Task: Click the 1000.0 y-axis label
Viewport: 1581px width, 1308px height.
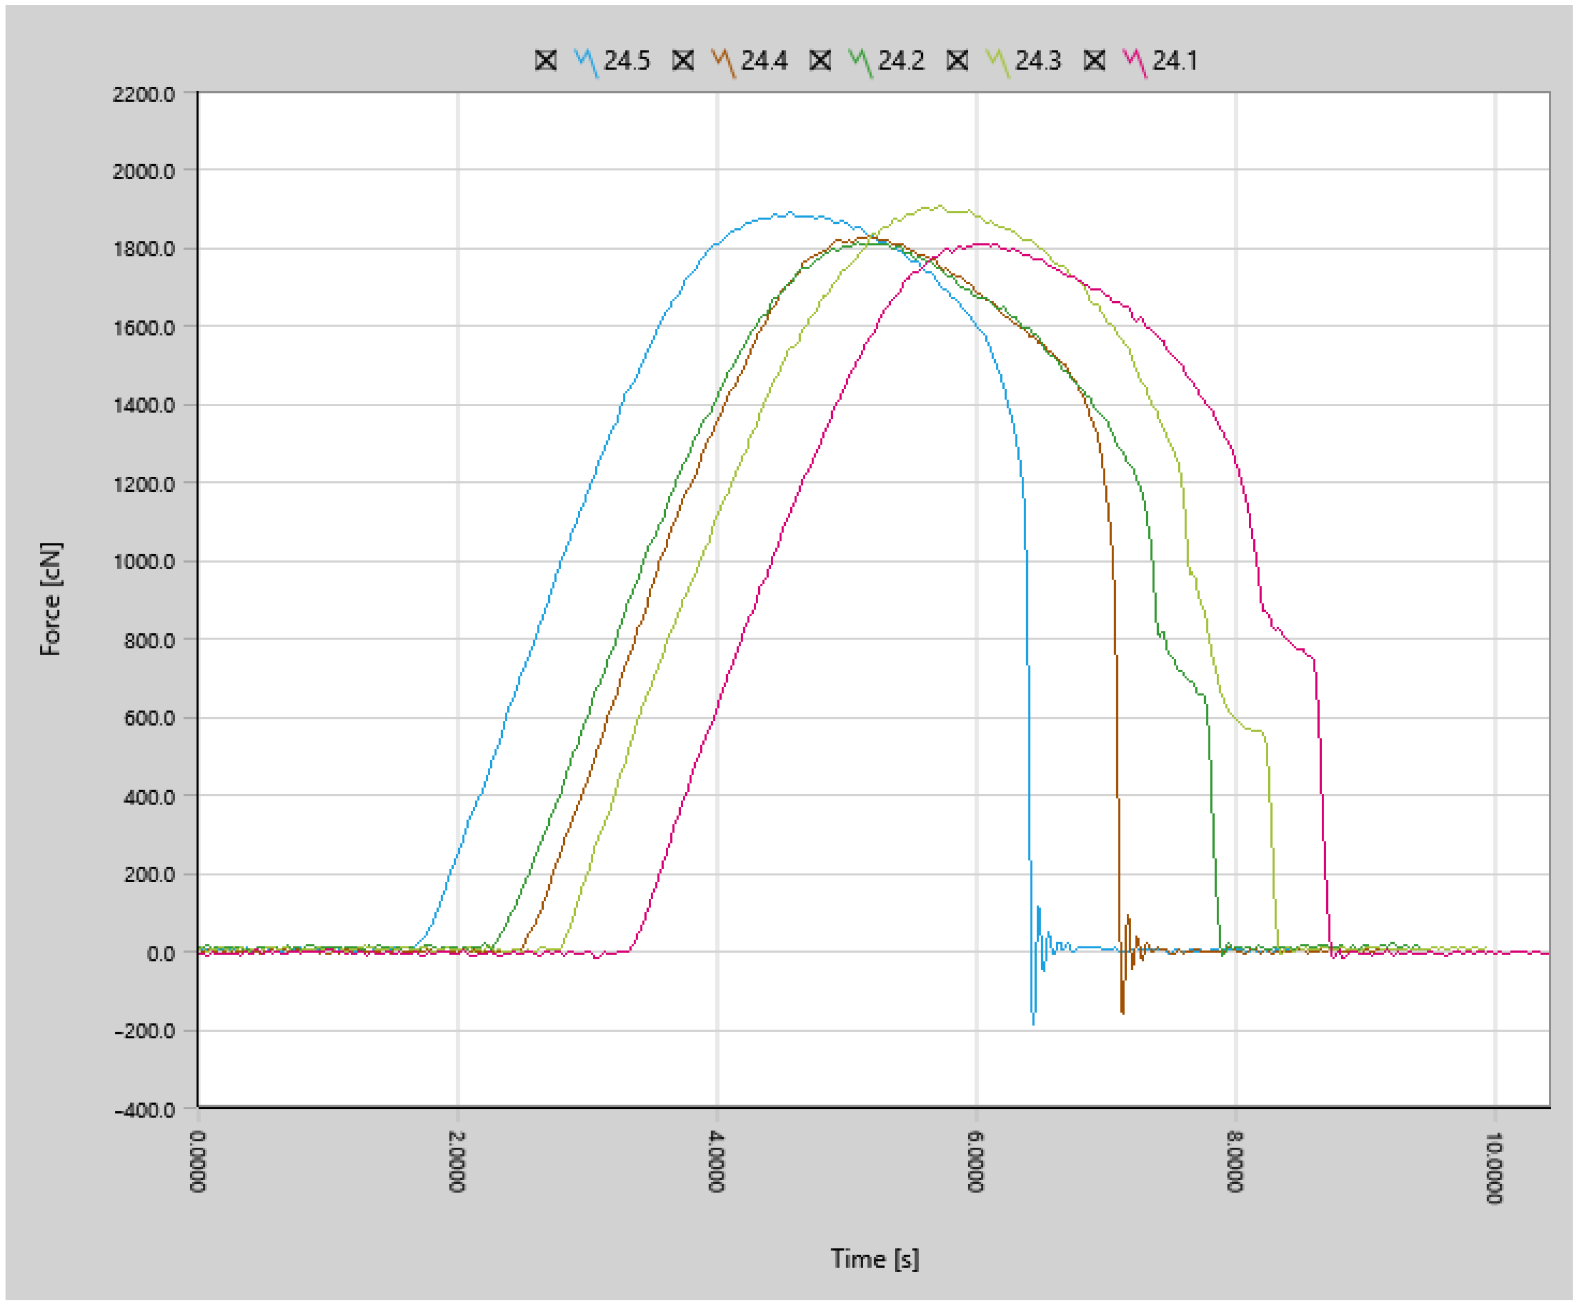Action: coord(144,563)
